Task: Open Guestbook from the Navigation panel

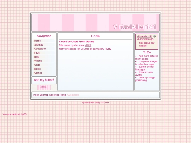Action: 44,49
